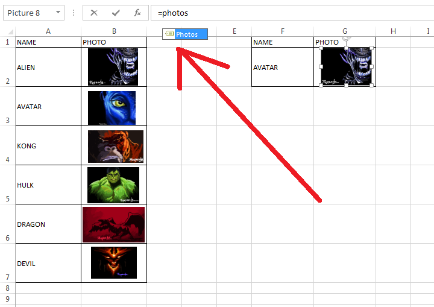Image resolution: width=434 pixels, height=307 pixels.
Task: Select the NAME header cell in column F
Action: point(283,42)
